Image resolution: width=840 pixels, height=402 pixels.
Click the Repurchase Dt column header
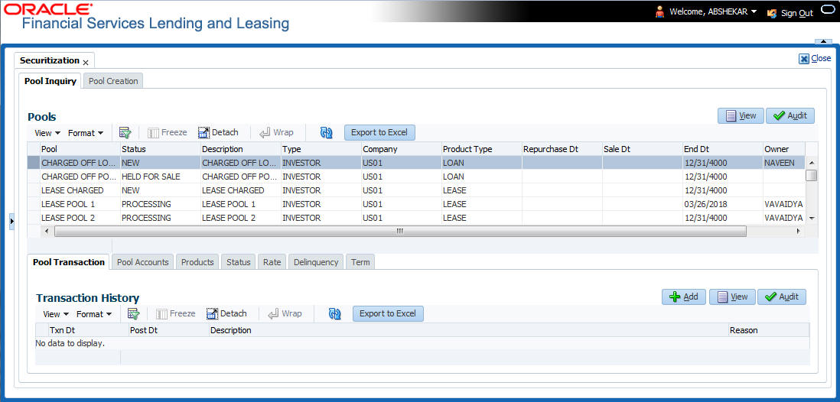click(x=562, y=149)
